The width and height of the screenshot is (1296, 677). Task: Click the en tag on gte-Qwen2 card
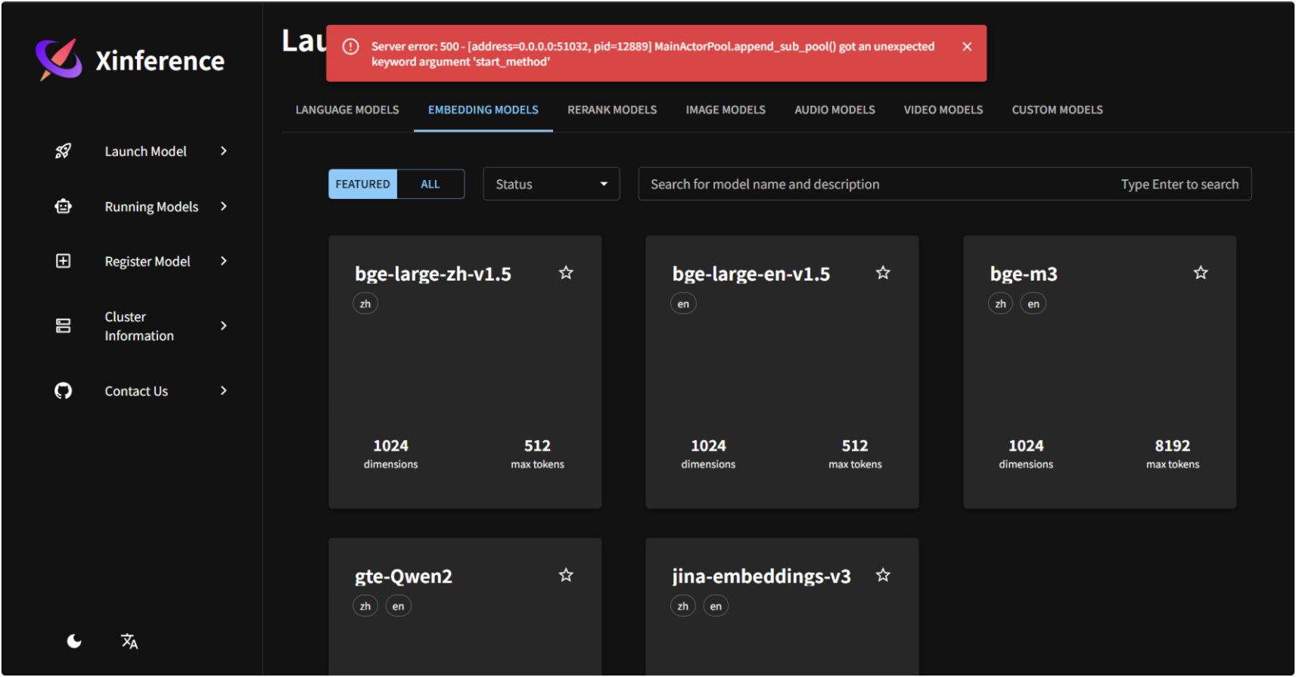pos(399,607)
